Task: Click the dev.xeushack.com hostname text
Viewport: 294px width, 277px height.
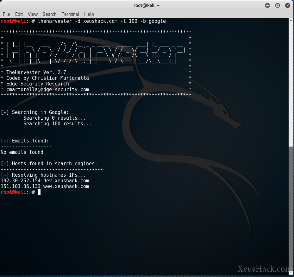Action: point(63,181)
